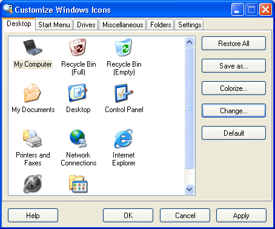Select the Internet Explorer icon
275x229 pixels.
124,139
